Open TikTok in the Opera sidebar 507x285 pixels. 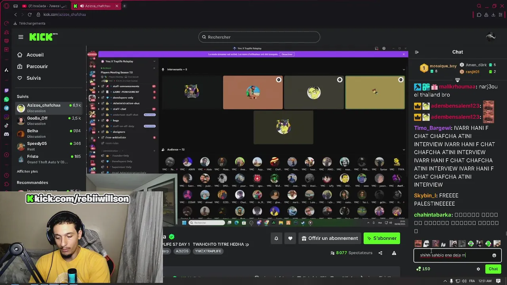click(x=6, y=125)
